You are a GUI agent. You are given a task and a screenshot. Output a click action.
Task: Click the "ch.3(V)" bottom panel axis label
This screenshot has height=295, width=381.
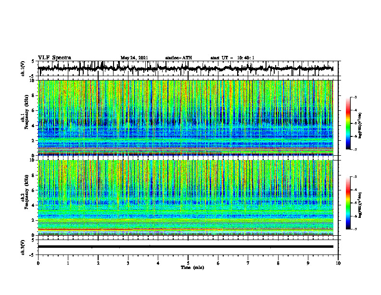pyautogui.click(x=23, y=247)
